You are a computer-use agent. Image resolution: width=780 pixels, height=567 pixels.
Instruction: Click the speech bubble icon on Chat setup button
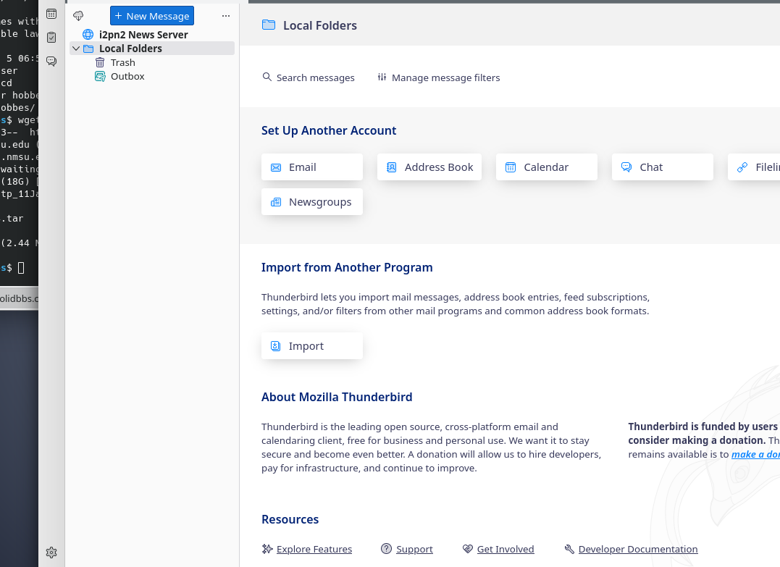[626, 167]
